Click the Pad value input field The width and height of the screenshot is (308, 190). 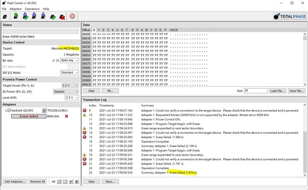pos(256,91)
